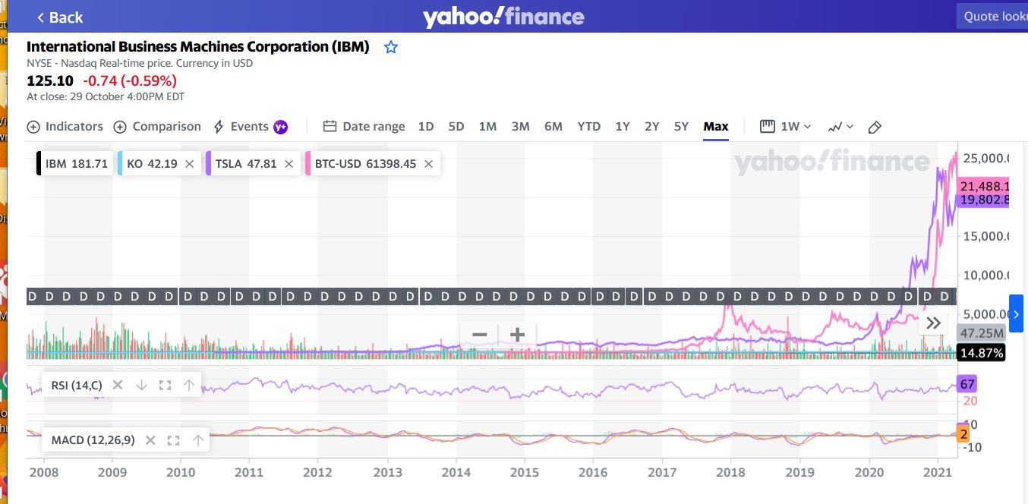This screenshot has width=1028, height=504.
Task: Click the black IBM color bar
Action: point(39,163)
